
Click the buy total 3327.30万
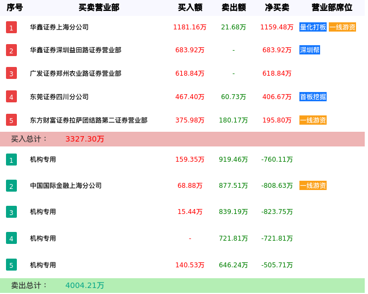[x=85, y=139]
